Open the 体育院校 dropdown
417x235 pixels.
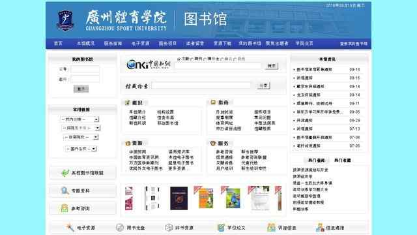coord(81,137)
